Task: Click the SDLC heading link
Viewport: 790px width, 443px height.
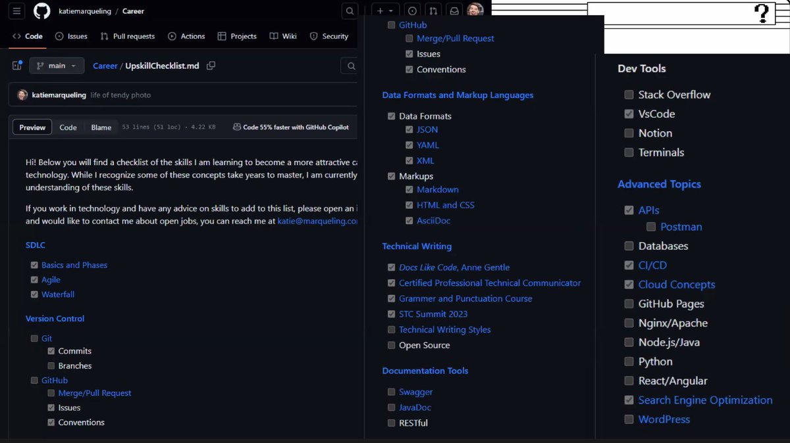Action: (36, 245)
